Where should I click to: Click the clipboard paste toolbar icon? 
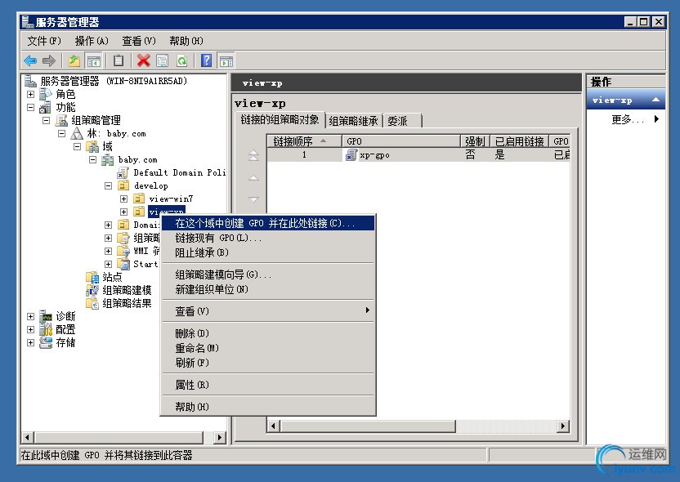point(119,60)
